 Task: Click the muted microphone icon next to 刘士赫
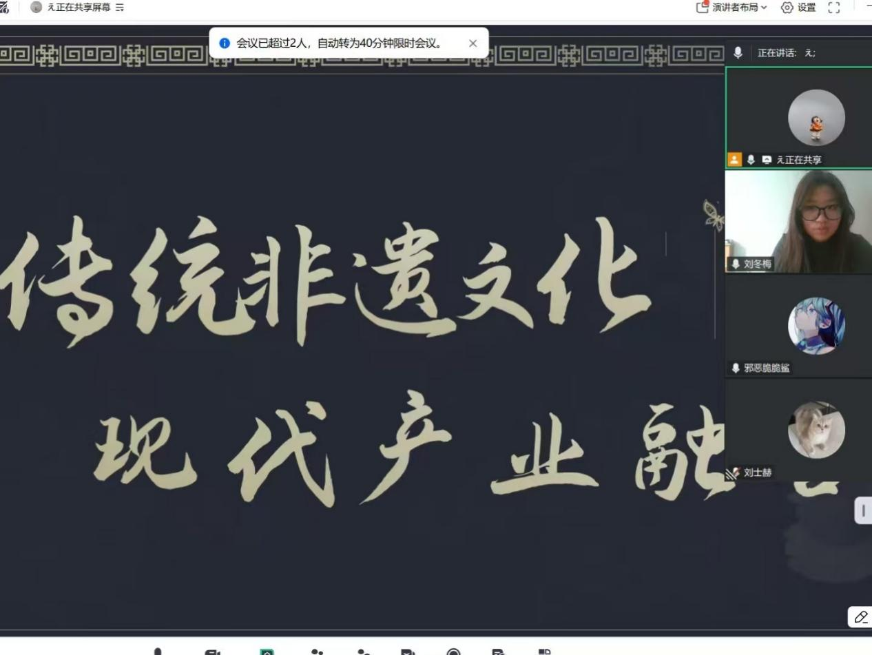point(734,472)
